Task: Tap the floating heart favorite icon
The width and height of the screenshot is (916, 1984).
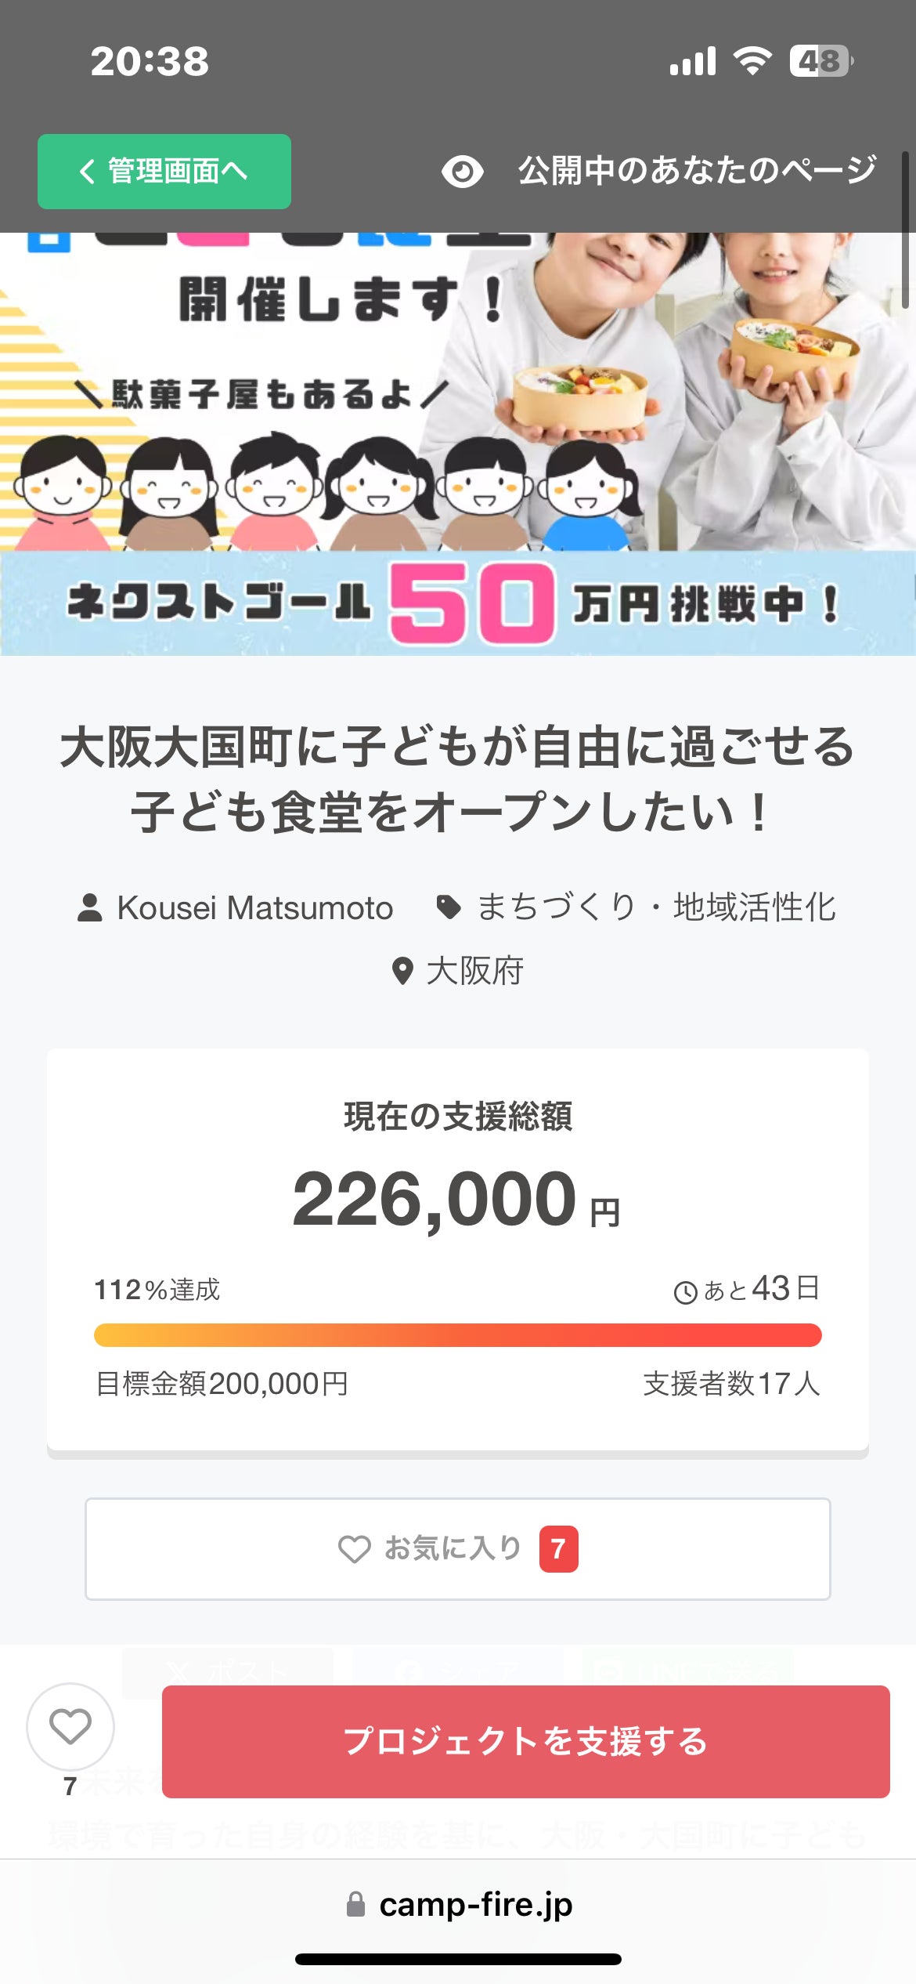Action: (70, 1726)
